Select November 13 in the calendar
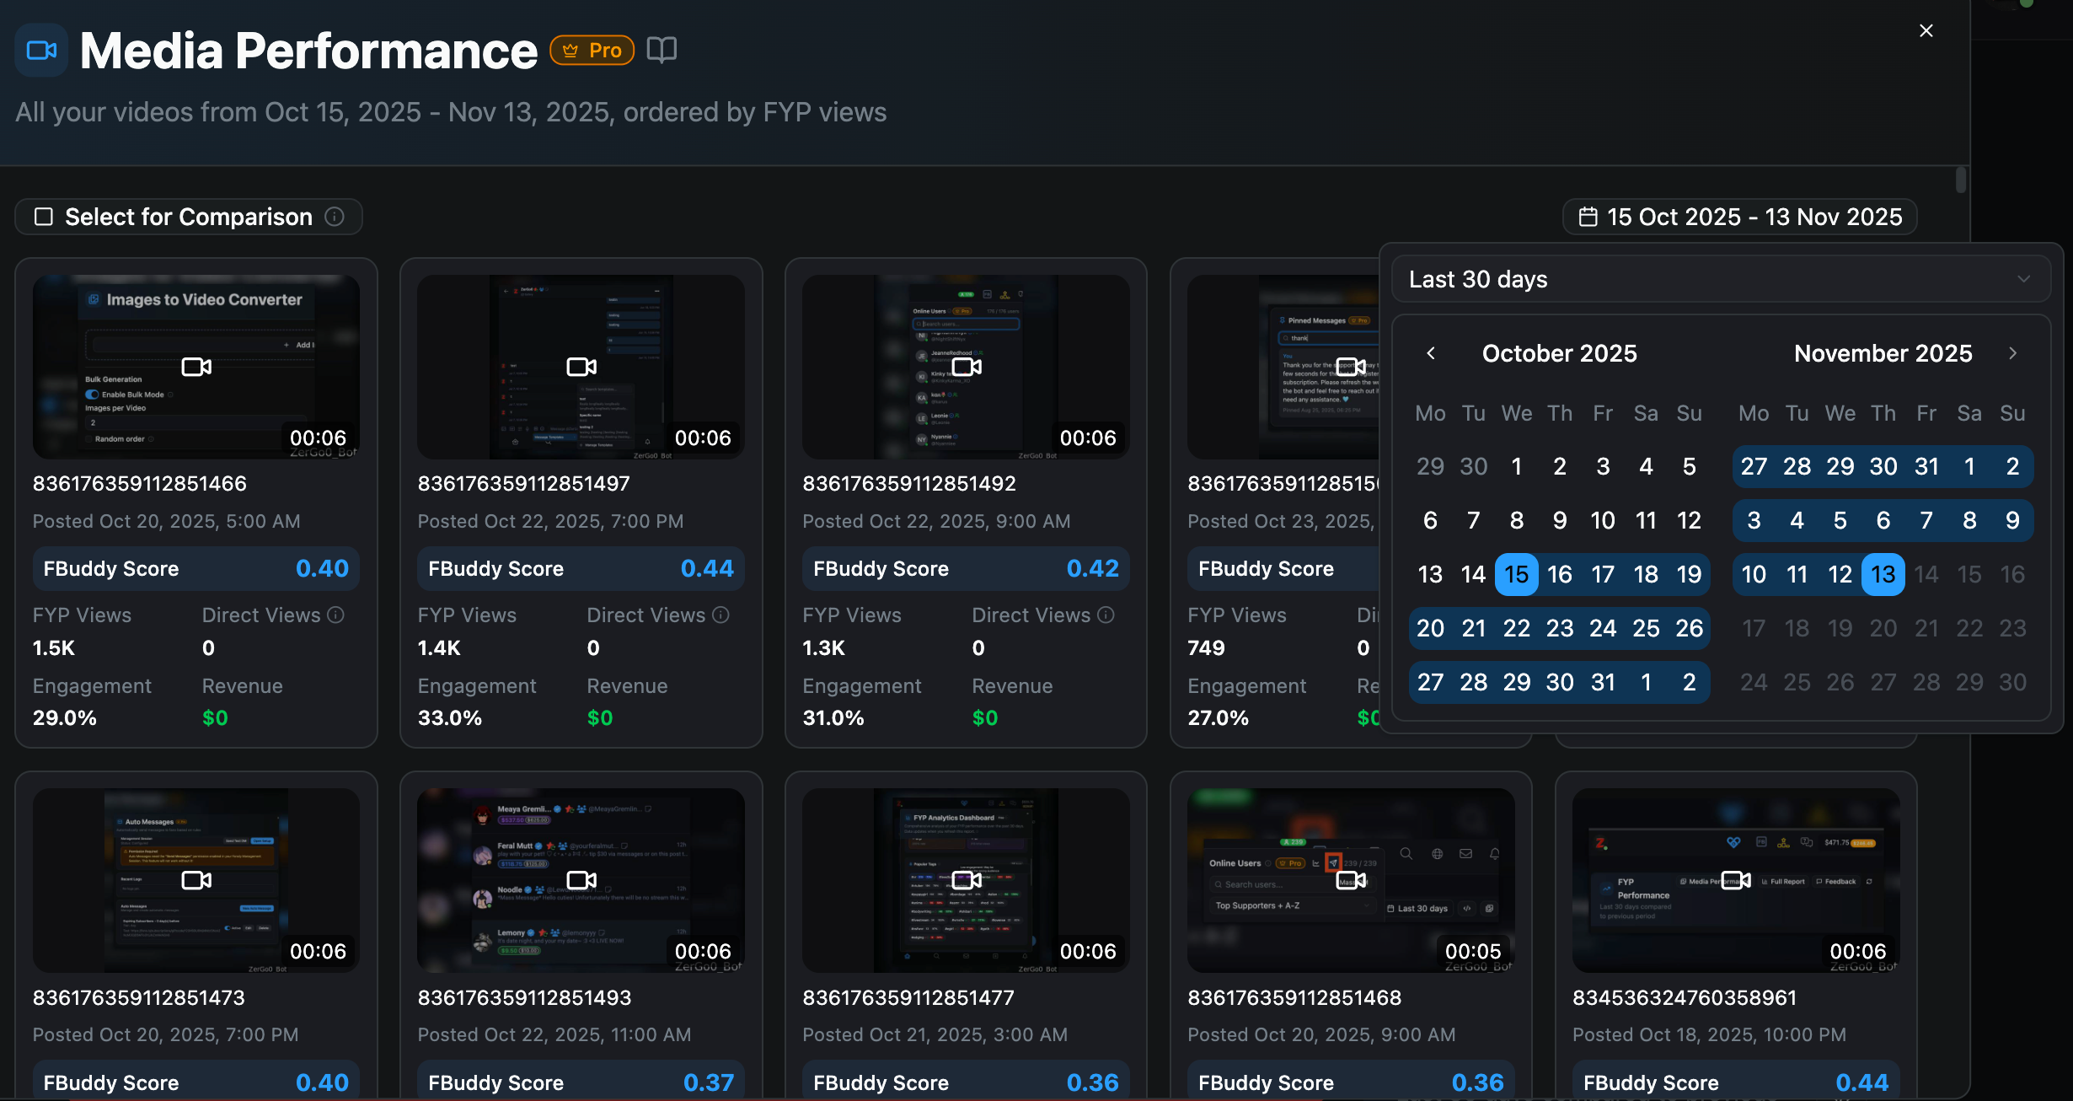The image size is (2073, 1101). (1883, 574)
